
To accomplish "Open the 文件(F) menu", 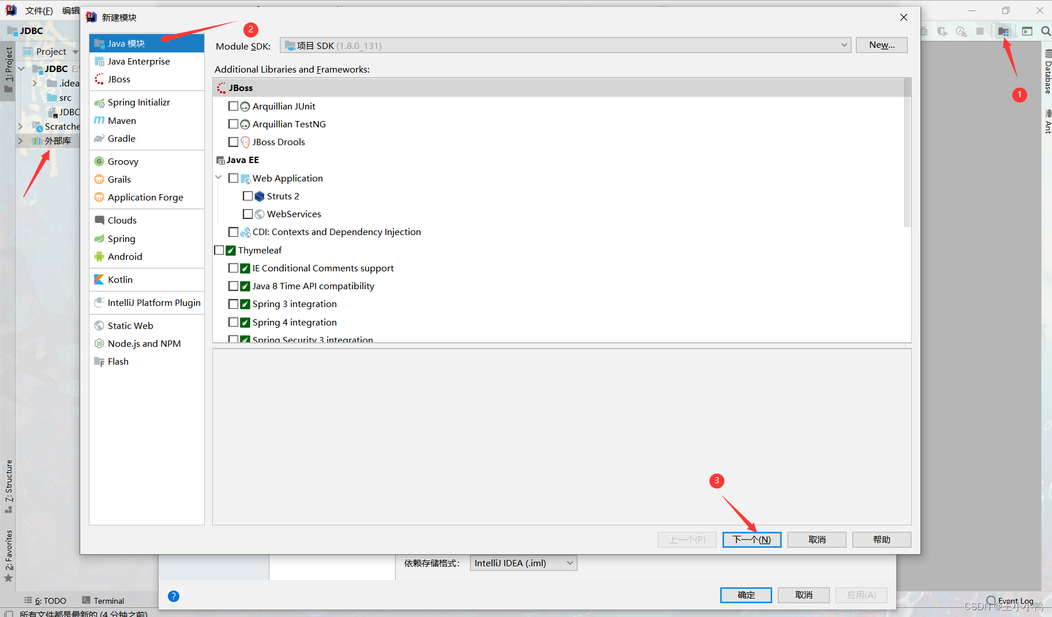I will click(x=39, y=10).
